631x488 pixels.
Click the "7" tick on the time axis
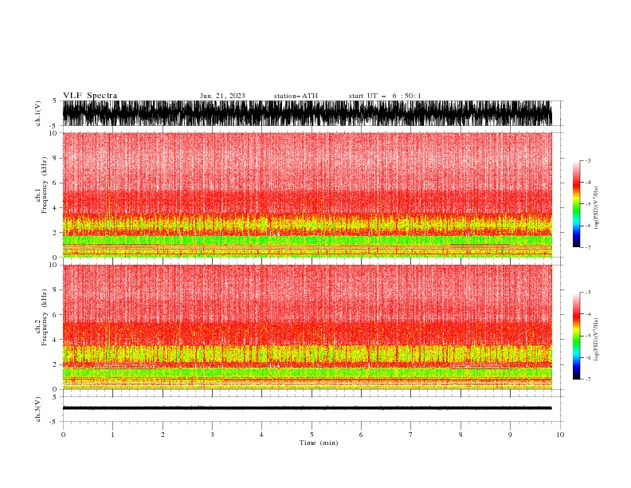tap(411, 435)
